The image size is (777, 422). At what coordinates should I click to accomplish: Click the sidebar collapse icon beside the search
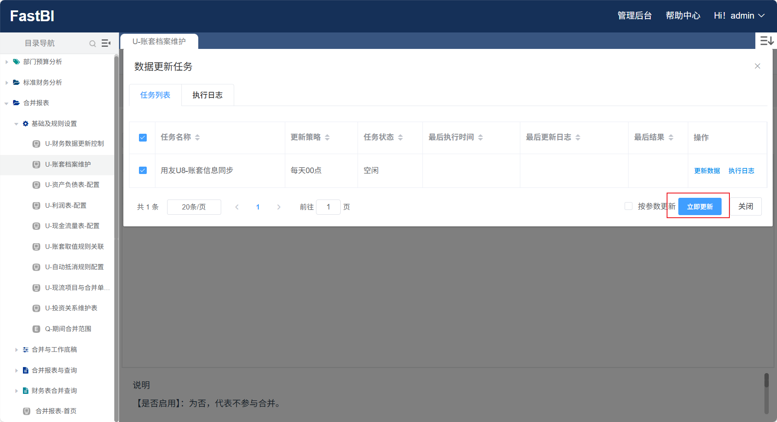pyautogui.click(x=106, y=43)
